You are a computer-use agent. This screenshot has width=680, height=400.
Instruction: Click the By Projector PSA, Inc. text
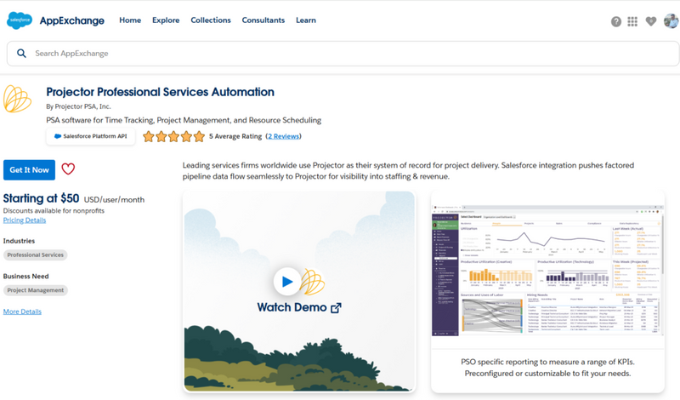tap(78, 106)
